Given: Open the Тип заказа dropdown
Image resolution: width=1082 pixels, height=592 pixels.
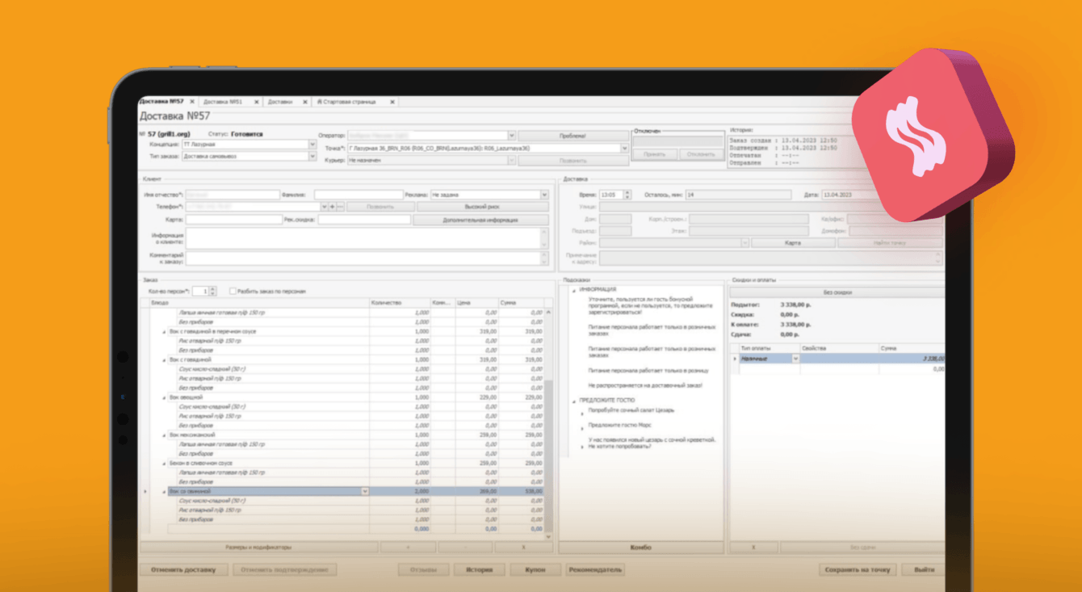Looking at the screenshot, I should pos(312,156).
